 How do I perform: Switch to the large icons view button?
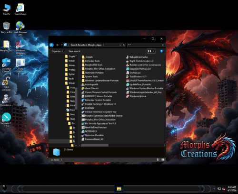(x=163, y=160)
